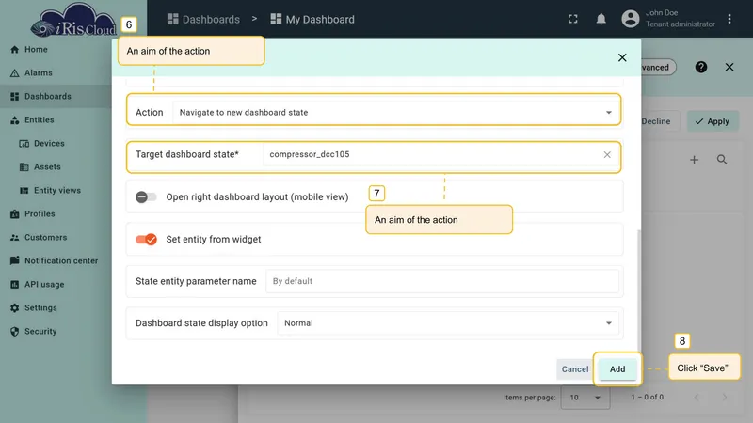Screen dimensions: 753x423
Task: Add a new action with plus icon
Action: tap(694, 160)
